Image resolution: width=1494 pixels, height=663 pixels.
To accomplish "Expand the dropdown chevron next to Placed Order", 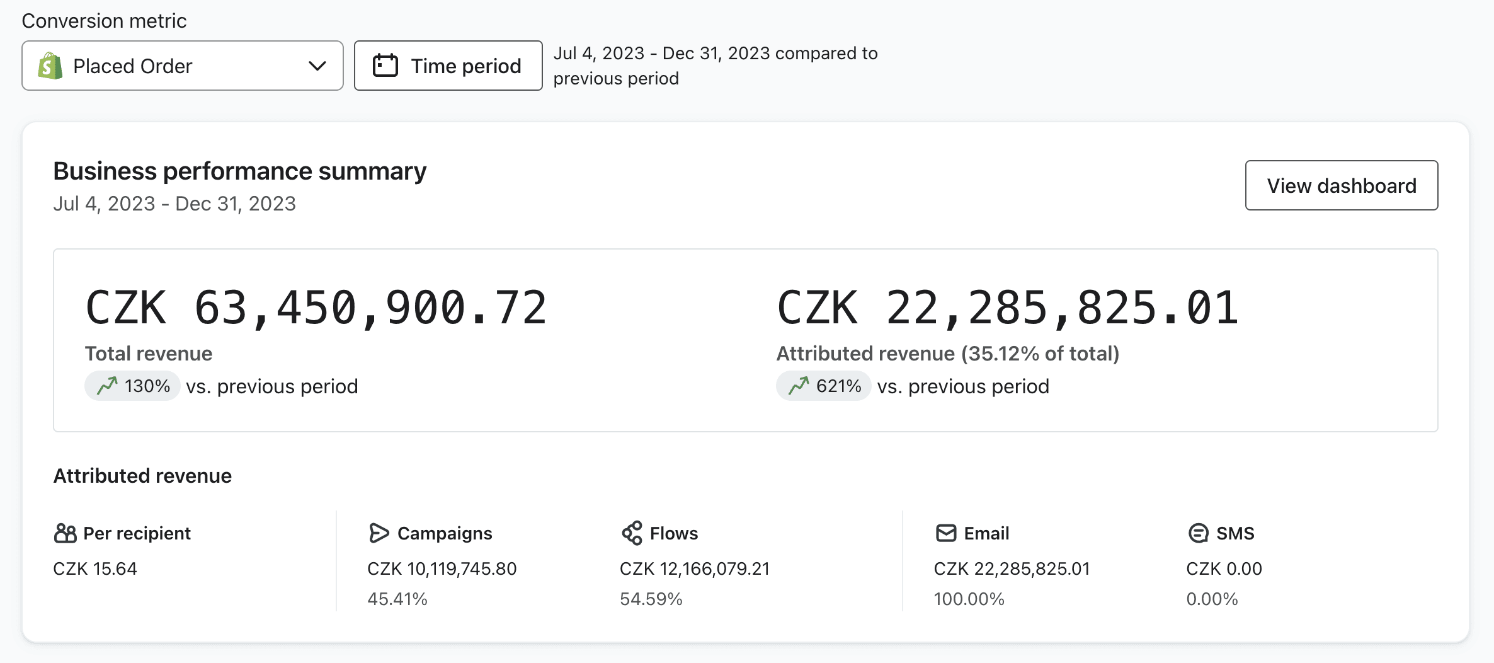I will coord(317,66).
